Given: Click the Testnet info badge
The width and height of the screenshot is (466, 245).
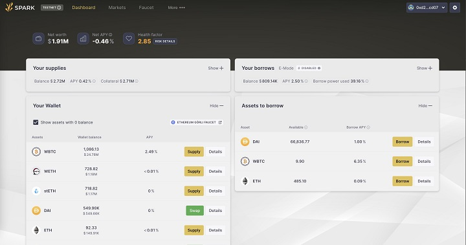Looking at the screenshot, I should 52,7.
